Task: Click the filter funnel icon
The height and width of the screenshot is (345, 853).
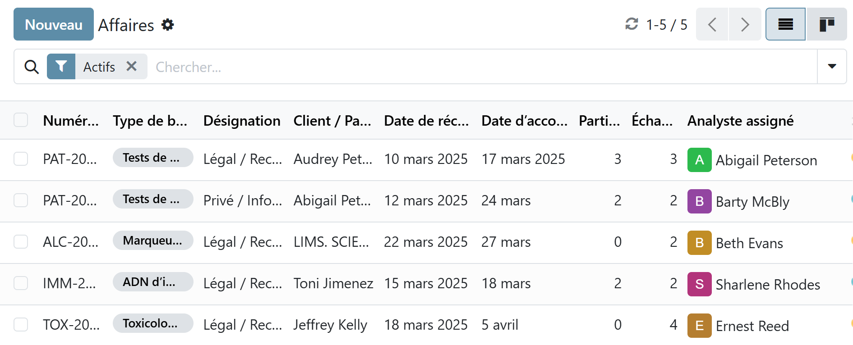Action: pyautogui.click(x=61, y=67)
